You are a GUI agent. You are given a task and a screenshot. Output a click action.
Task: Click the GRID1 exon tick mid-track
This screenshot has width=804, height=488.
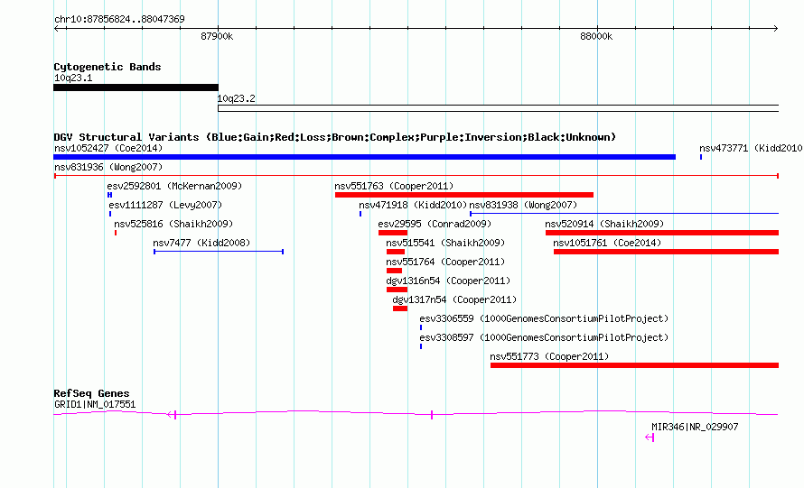point(432,415)
